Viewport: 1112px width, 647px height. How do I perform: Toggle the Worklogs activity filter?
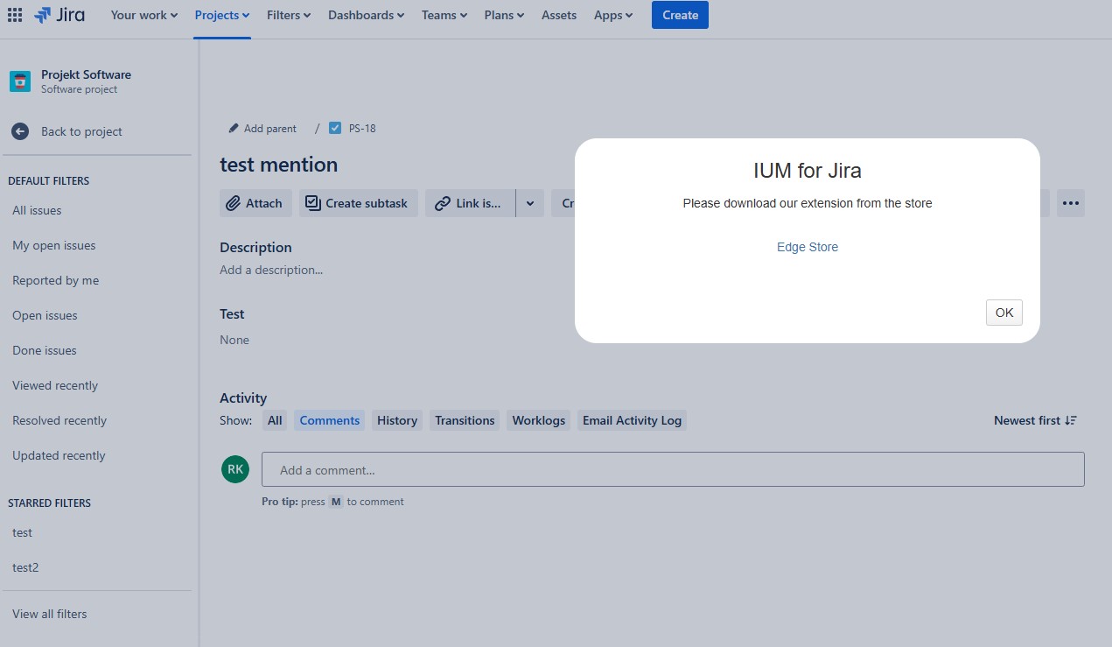(x=538, y=420)
